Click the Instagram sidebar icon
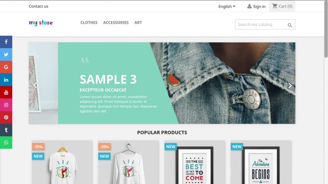Viewport: 328px width, 184px height. coord(6,105)
